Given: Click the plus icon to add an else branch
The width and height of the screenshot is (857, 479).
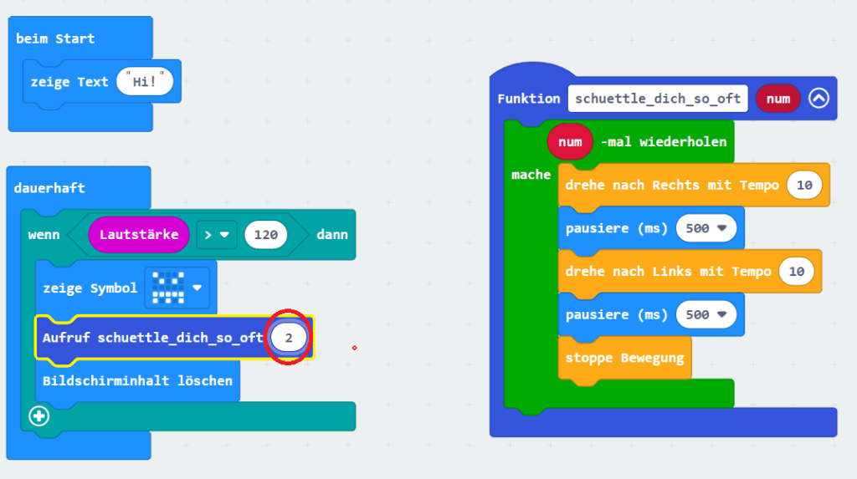Looking at the screenshot, I should click(x=38, y=416).
